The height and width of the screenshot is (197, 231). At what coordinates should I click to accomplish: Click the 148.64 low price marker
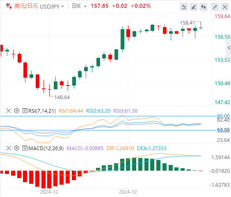point(62,97)
